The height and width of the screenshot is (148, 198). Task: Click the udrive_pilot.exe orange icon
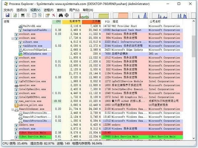click(x=16, y=105)
